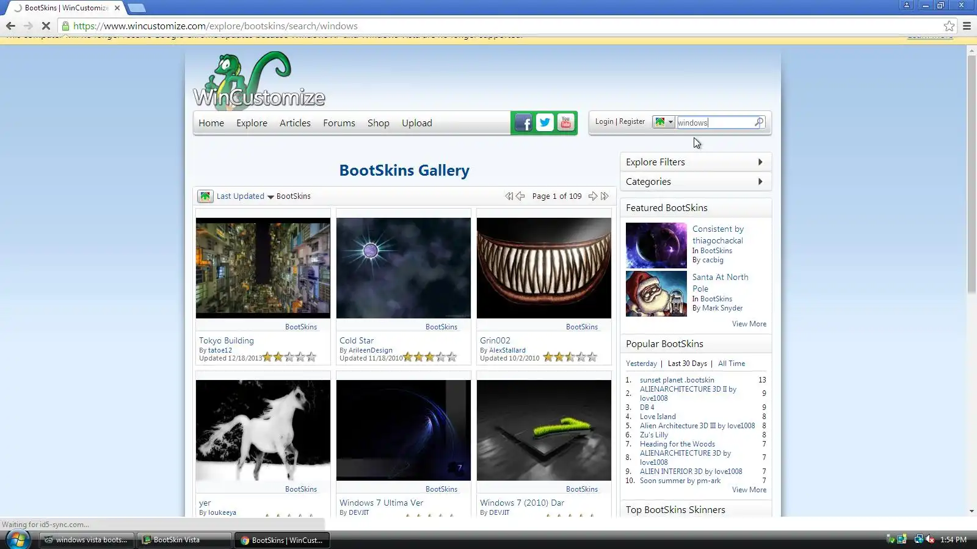The height and width of the screenshot is (549, 977).
Task: Go to the first gallery page
Action: point(509,196)
